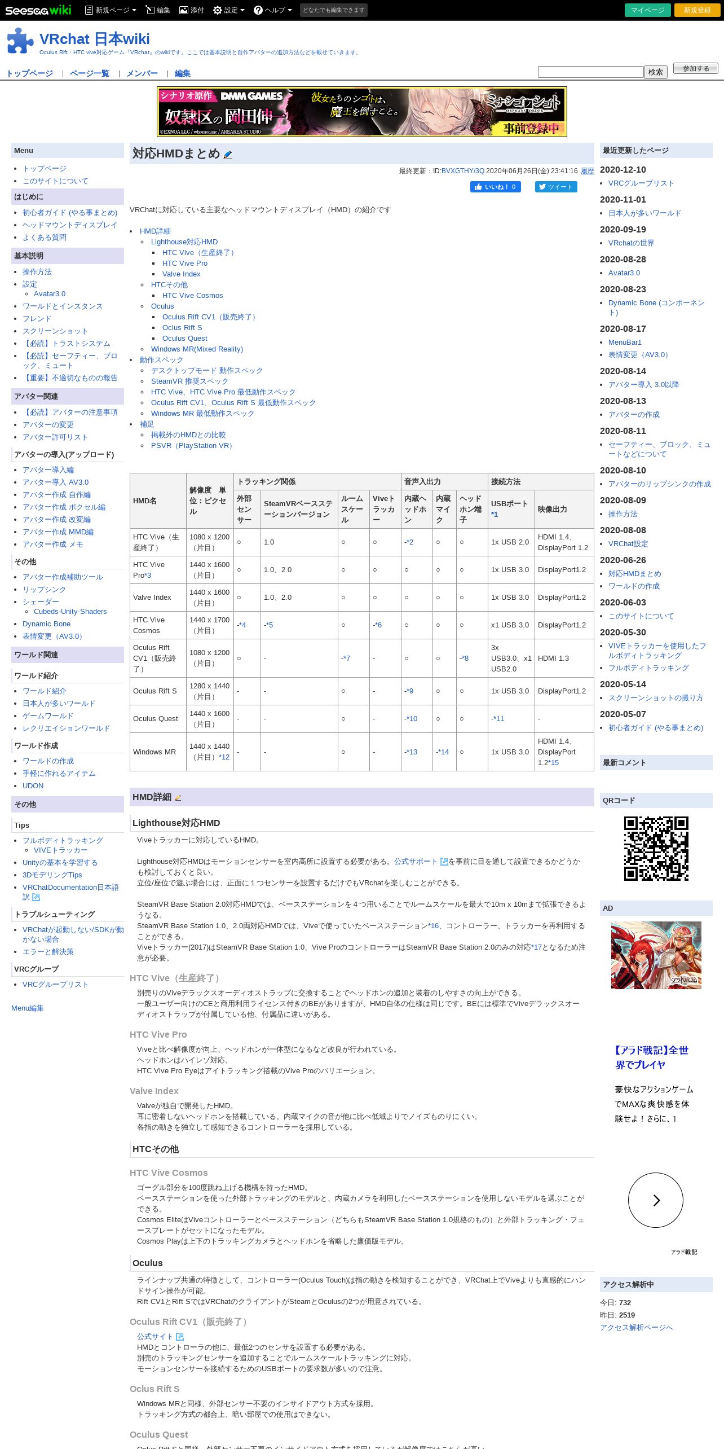The image size is (724, 1449).
Task: Click footnote *15 in the Windows MR video output
Action: [553, 763]
